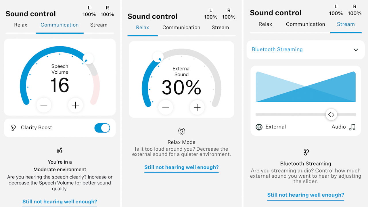
Task: Click right panel's "Still not hearing well enough?"
Action: 306,195
